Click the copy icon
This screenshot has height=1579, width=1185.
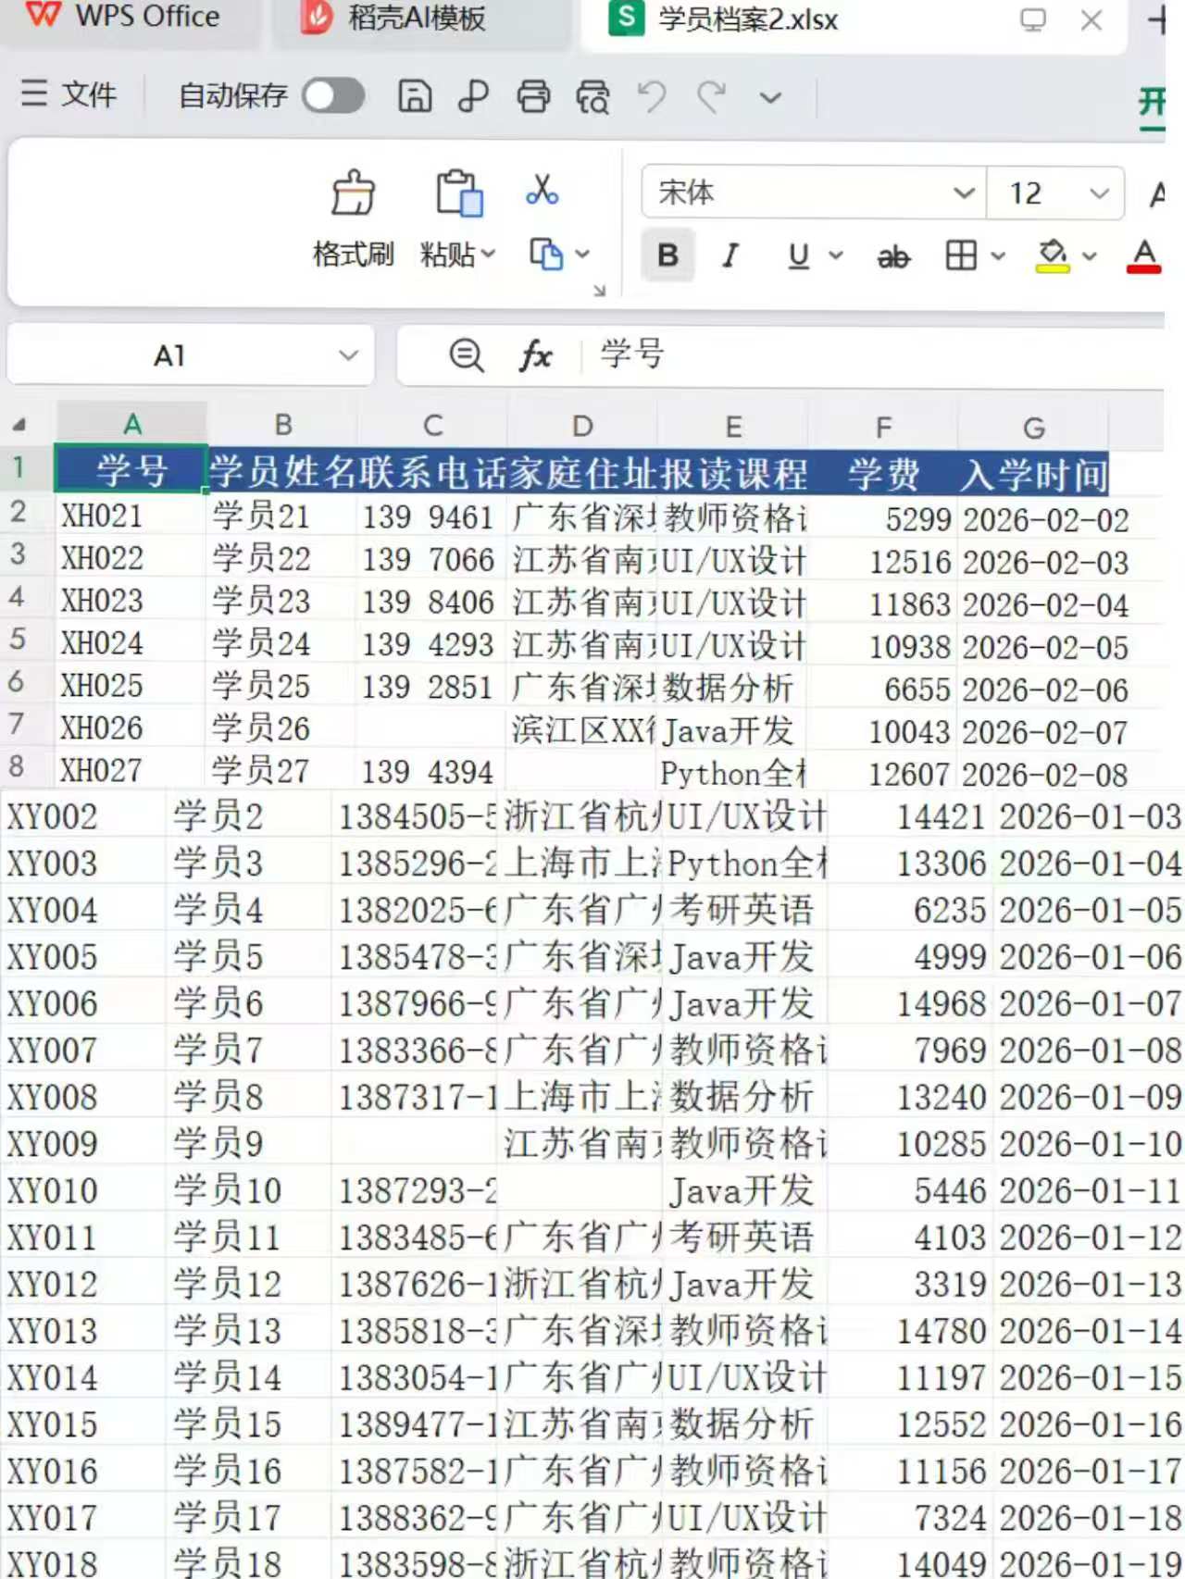pyautogui.click(x=545, y=254)
